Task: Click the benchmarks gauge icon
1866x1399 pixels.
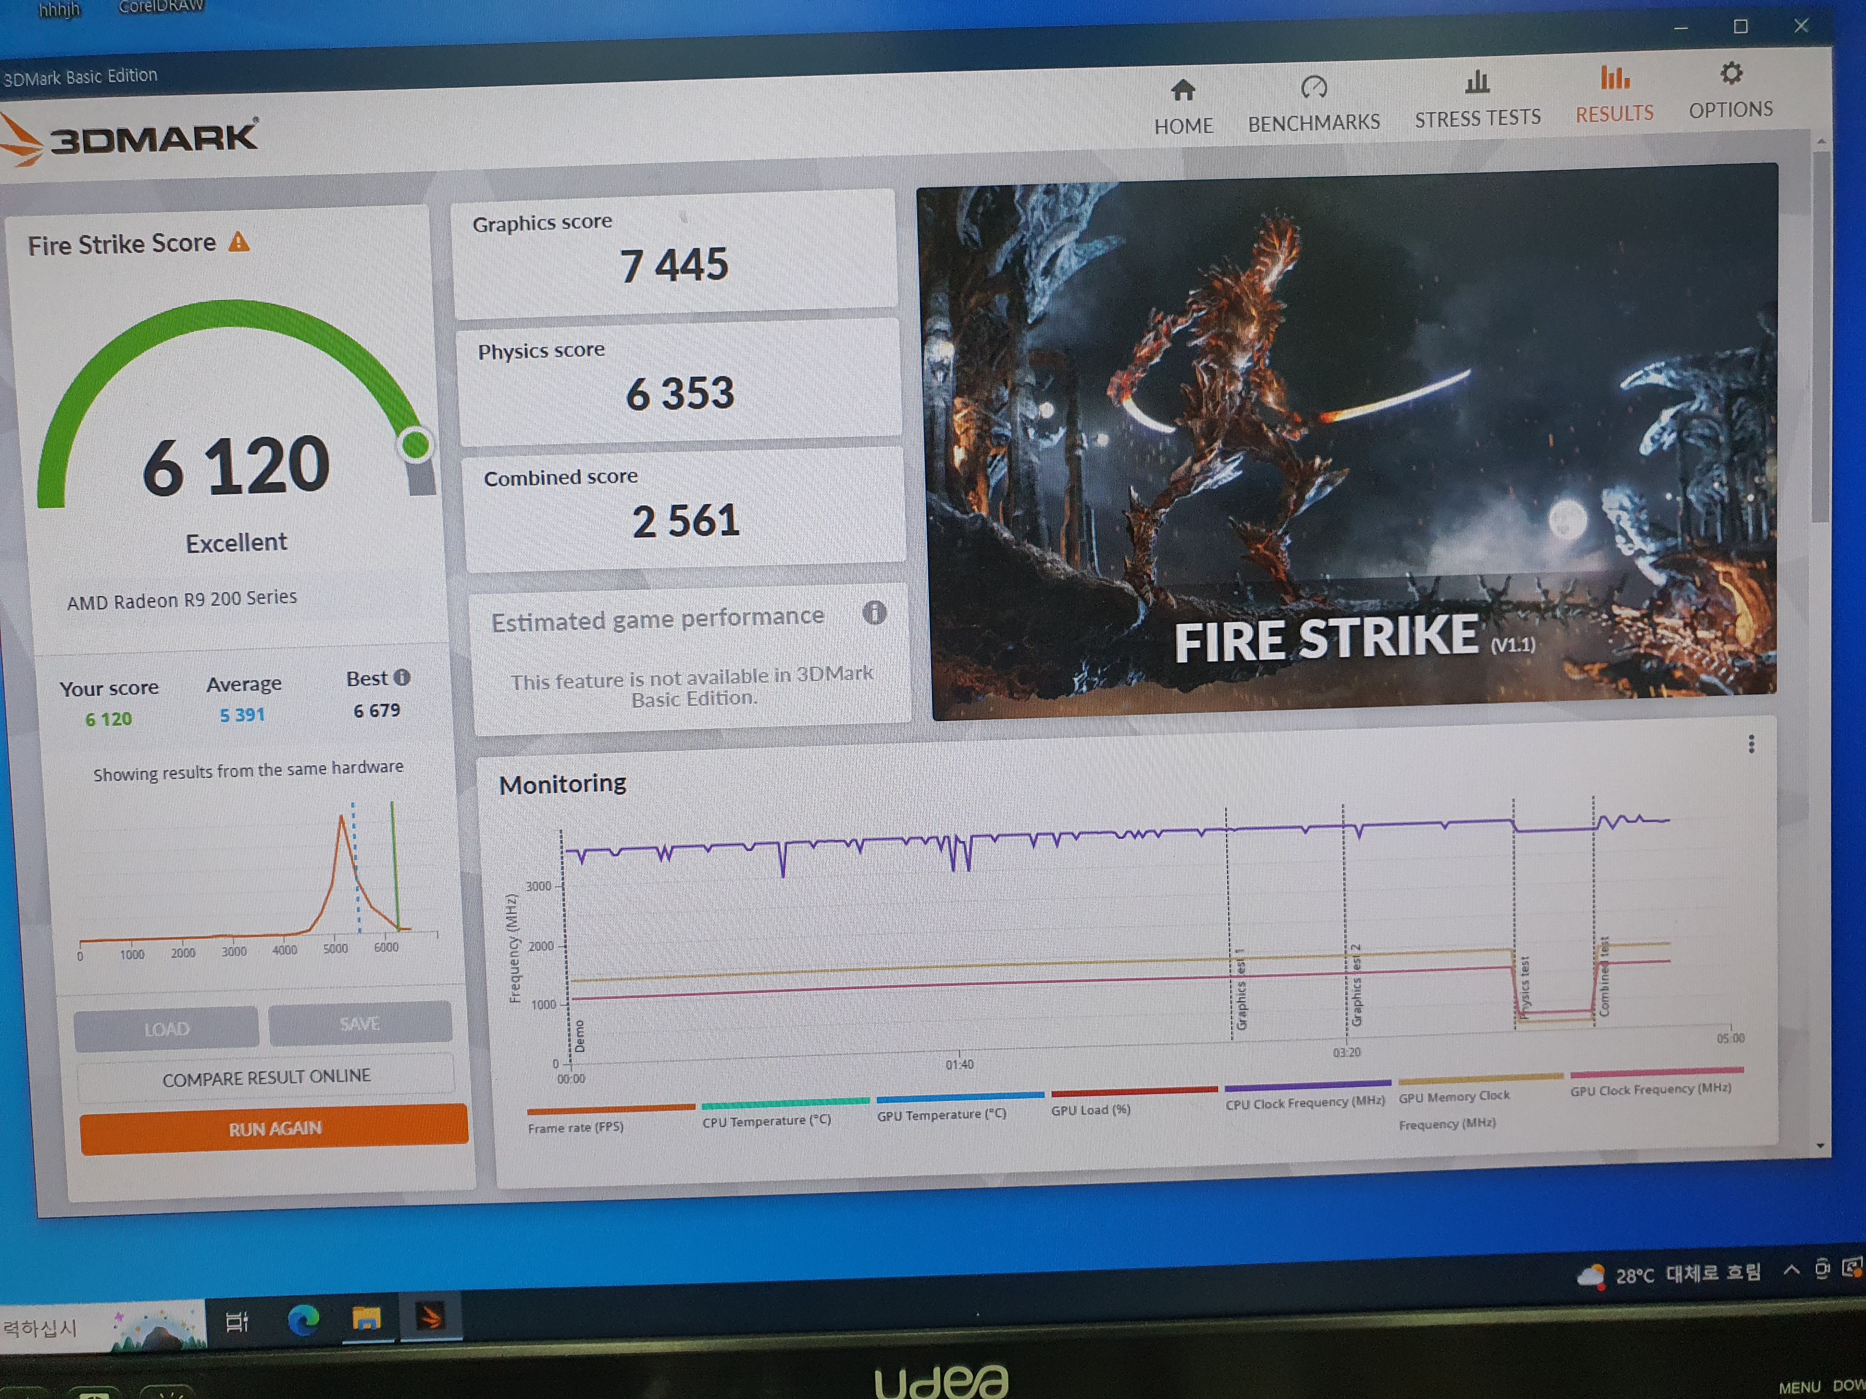Action: click(x=1313, y=86)
